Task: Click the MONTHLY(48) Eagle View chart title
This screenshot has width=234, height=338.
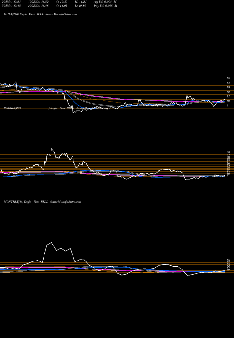Action: (43, 202)
